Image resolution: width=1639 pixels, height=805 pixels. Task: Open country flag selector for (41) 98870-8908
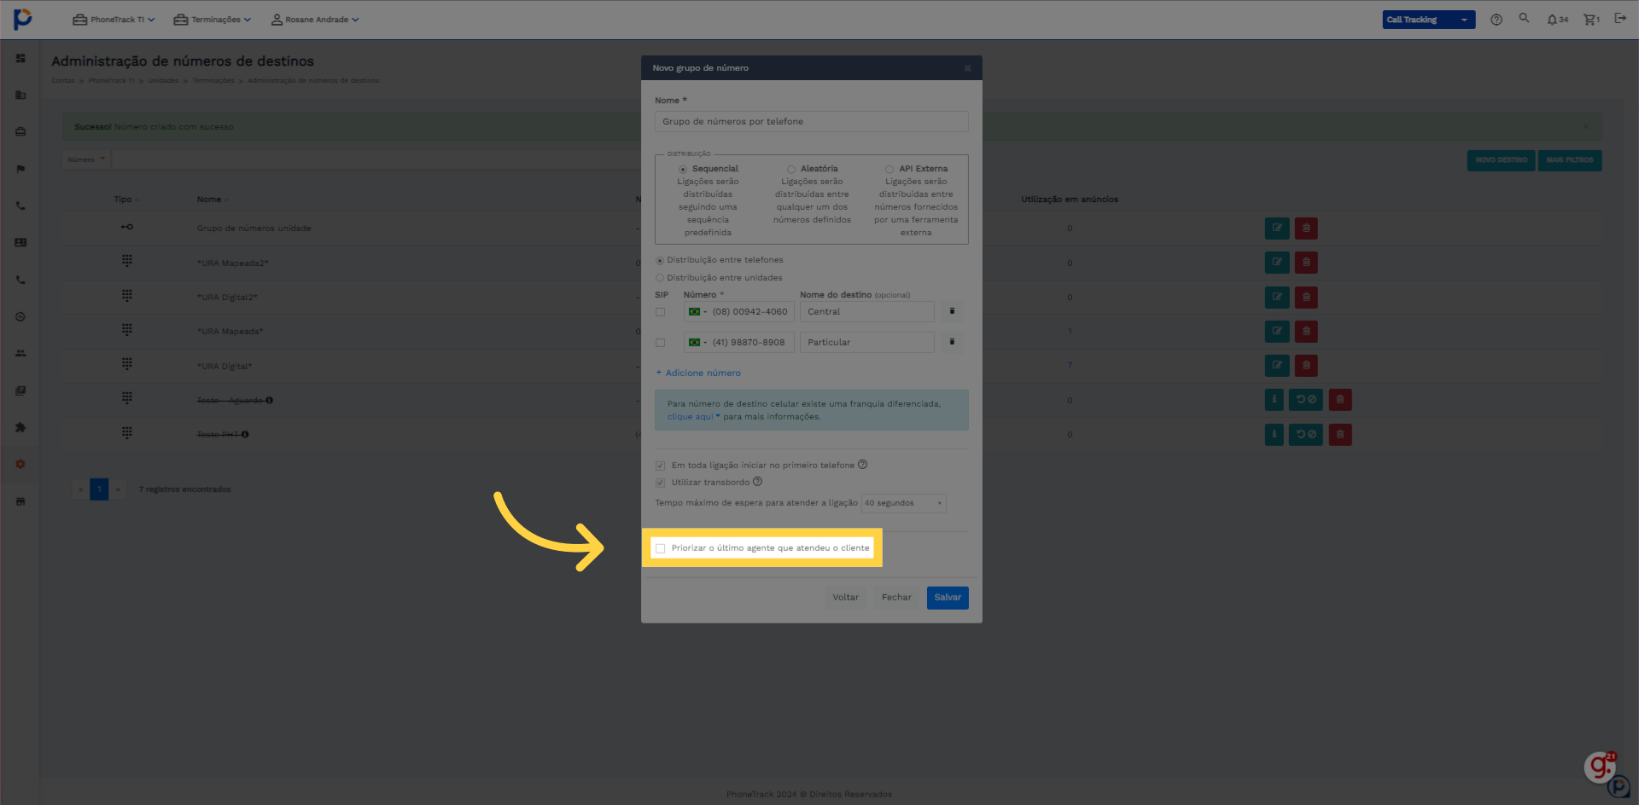[x=697, y=342]
